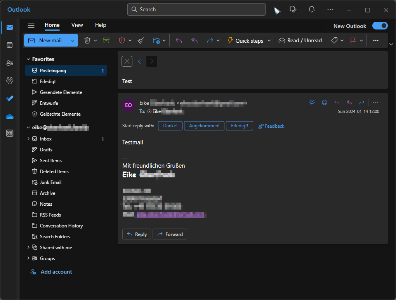
Task: Open the People contacts icon
Action: (10, 63)
